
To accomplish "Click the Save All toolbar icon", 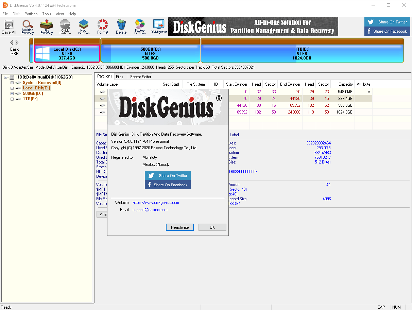I will pyautogui.click(x=9, y=27).
